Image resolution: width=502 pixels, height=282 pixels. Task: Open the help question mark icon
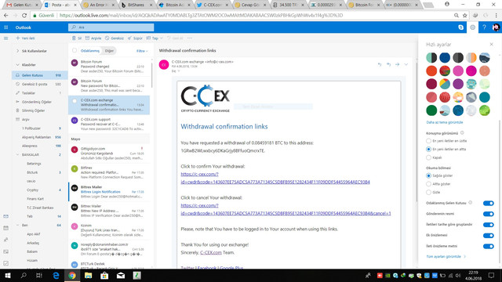point(484,27)
